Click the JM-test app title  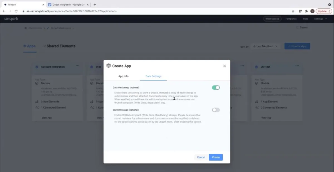point(266,67)
